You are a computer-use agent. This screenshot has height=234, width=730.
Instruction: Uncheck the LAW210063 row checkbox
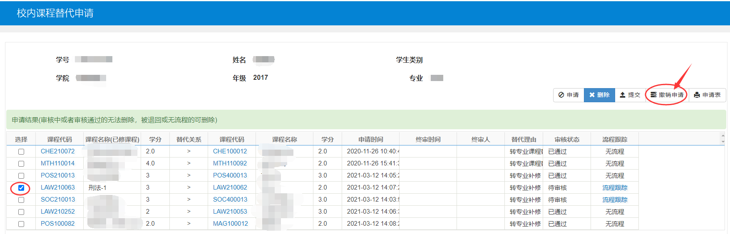tap(21, 188)
